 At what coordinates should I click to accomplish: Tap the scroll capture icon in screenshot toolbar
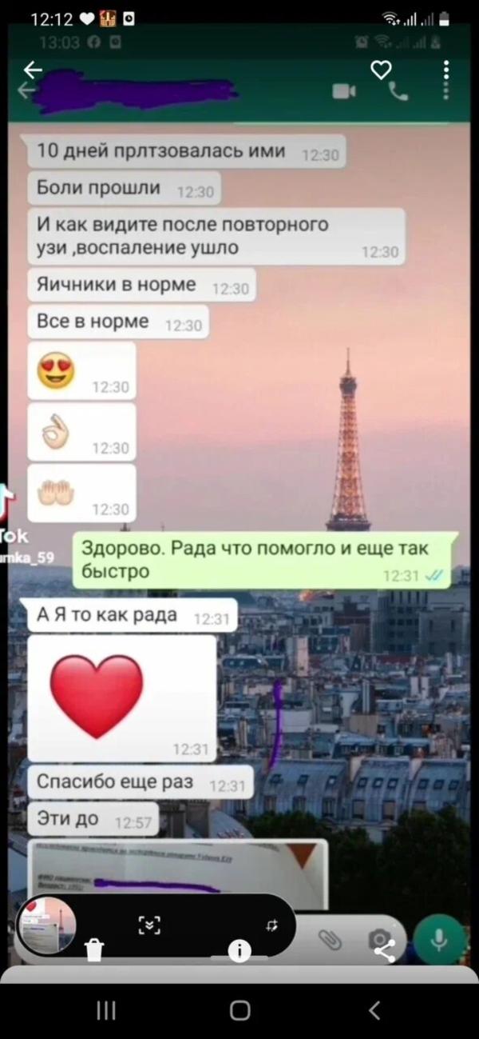tap(149, 925)
